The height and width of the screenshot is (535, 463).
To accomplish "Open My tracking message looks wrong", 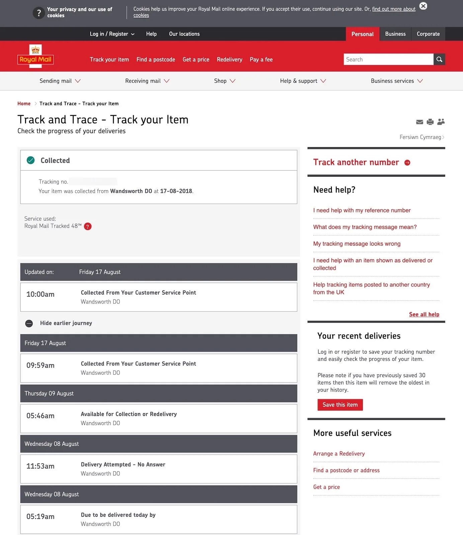I will click(x=357, y=244).
